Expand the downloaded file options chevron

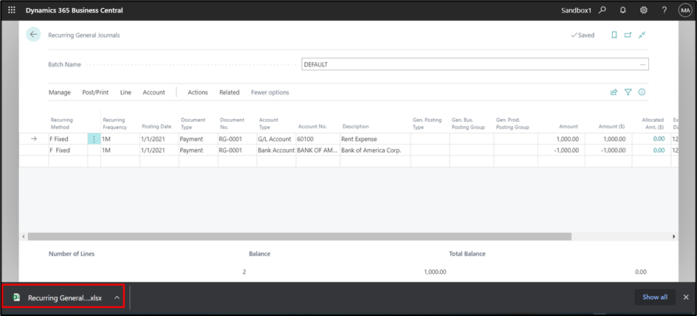[117, 298]
